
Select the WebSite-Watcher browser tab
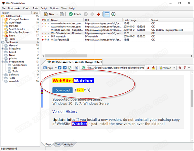click(75, 62)
